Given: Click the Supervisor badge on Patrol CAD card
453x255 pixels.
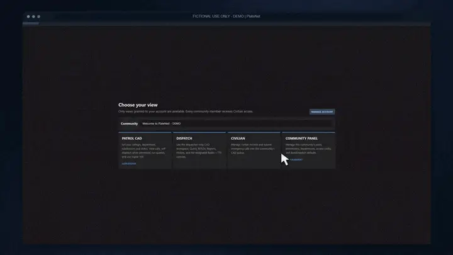Looking at the screenshot, I should [x=129, y=164].
